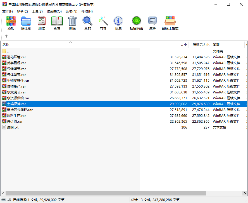Click the disk drive status bar icon
The image size is (248, 203).
[x=4, y=200]
